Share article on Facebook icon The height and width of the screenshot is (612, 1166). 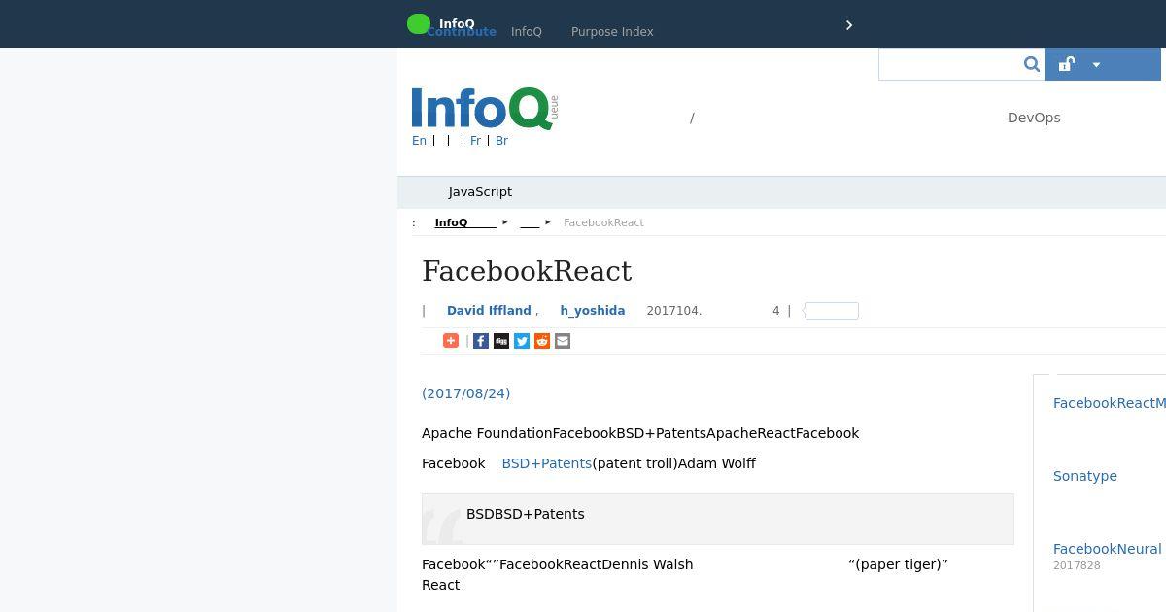481,341
